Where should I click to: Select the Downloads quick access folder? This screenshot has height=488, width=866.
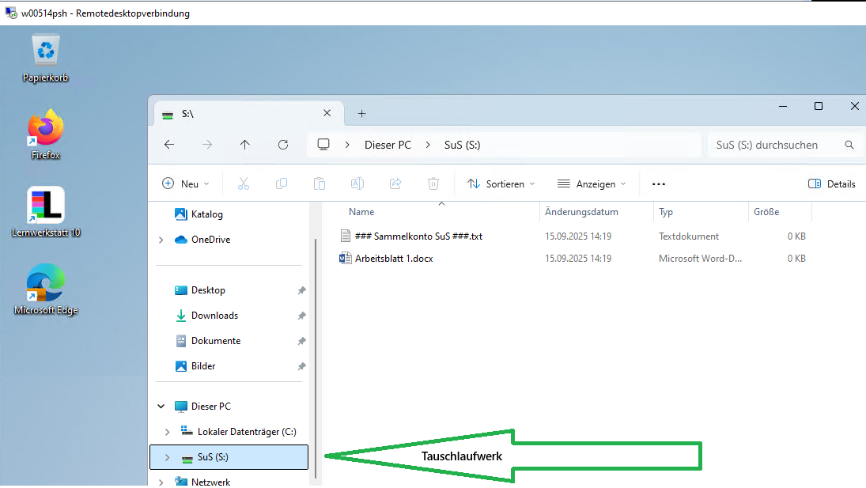coord(214,316)
